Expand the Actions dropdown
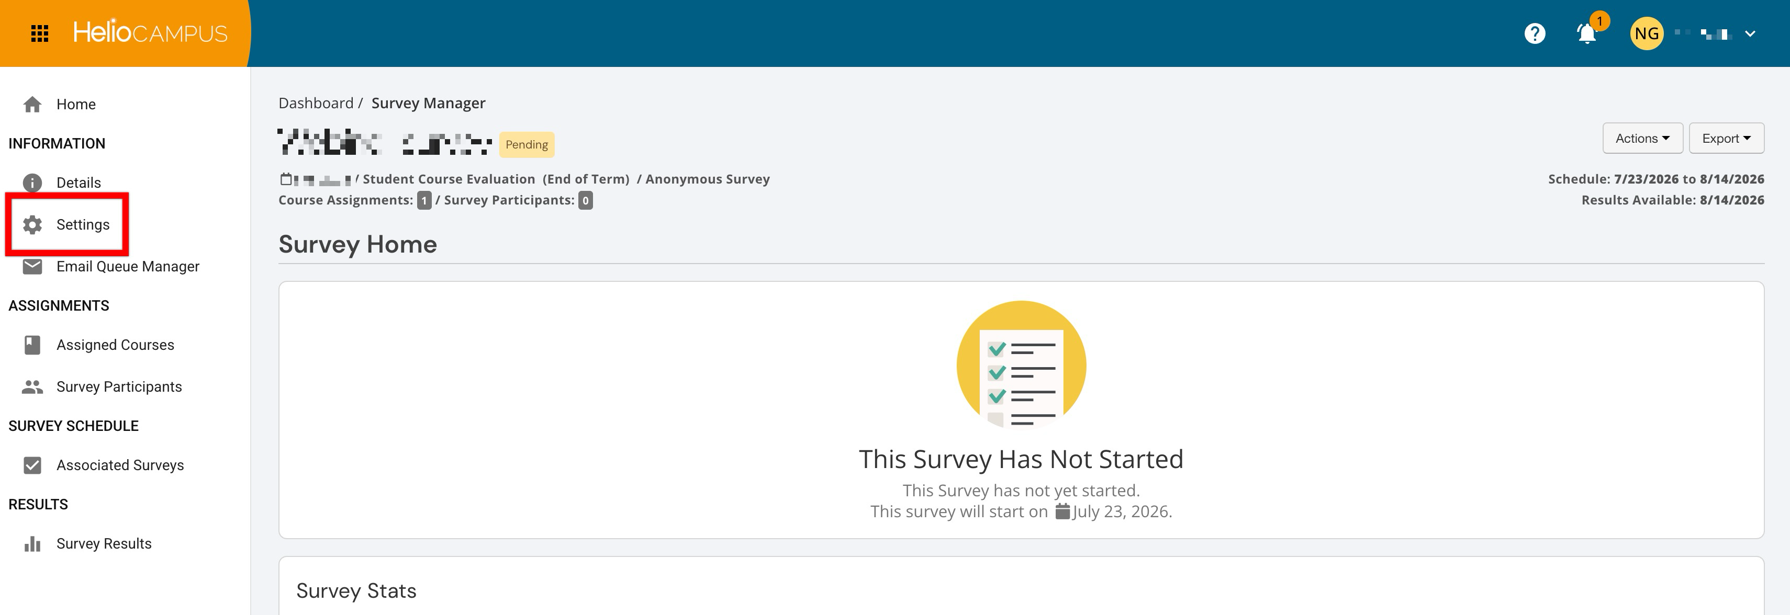Image resolution: width=1790 pixels, height=615 pixels. pyautogui.click(x=1642, y=138)
